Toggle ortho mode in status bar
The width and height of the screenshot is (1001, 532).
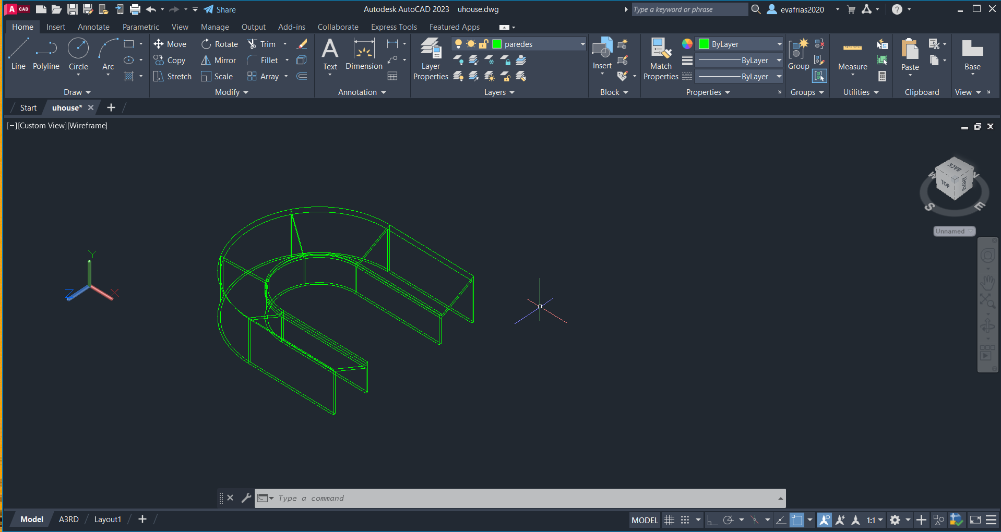pyautogui.click(x=712, y=520)
